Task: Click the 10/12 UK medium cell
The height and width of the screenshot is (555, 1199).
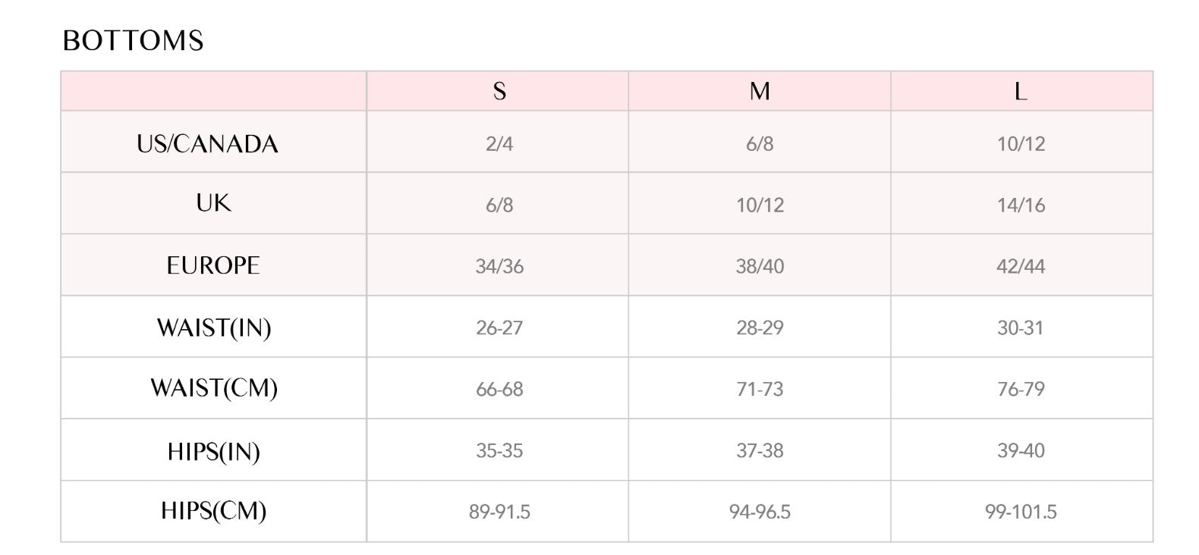Action: tap(760, 205)
